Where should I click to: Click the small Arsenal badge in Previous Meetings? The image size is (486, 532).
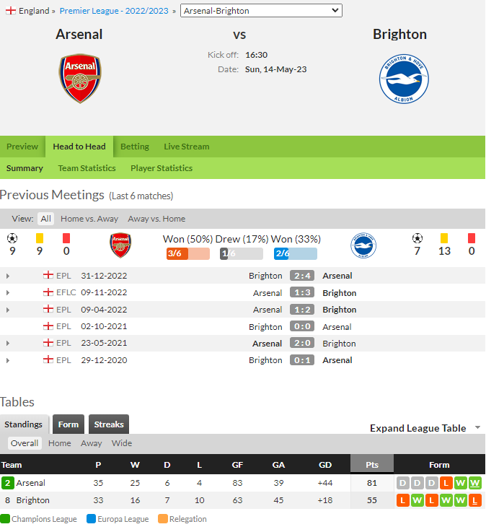point(120,245)
